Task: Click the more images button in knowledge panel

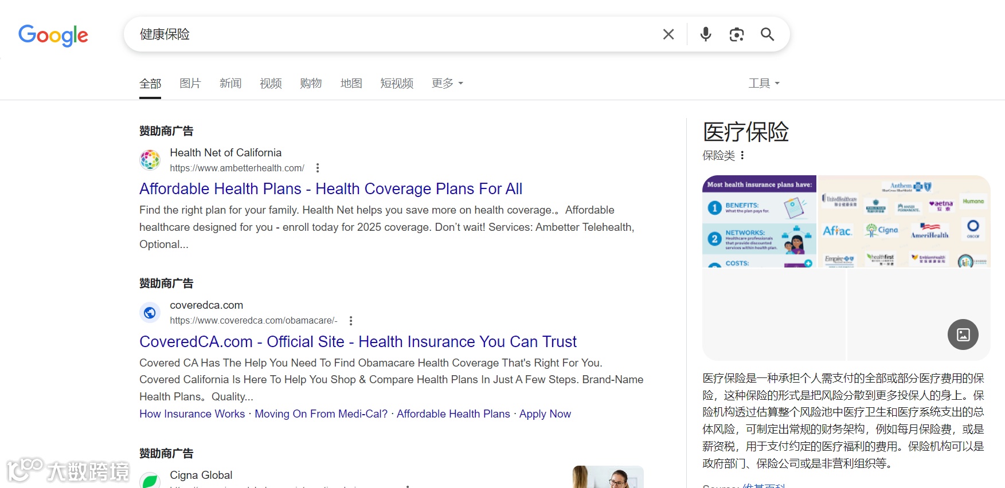Action: pos(963,334)
